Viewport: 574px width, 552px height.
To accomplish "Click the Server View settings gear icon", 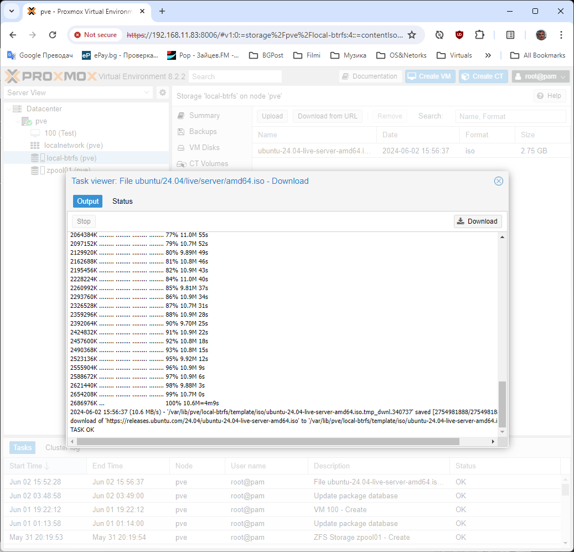I will click(x=163, y=92).
